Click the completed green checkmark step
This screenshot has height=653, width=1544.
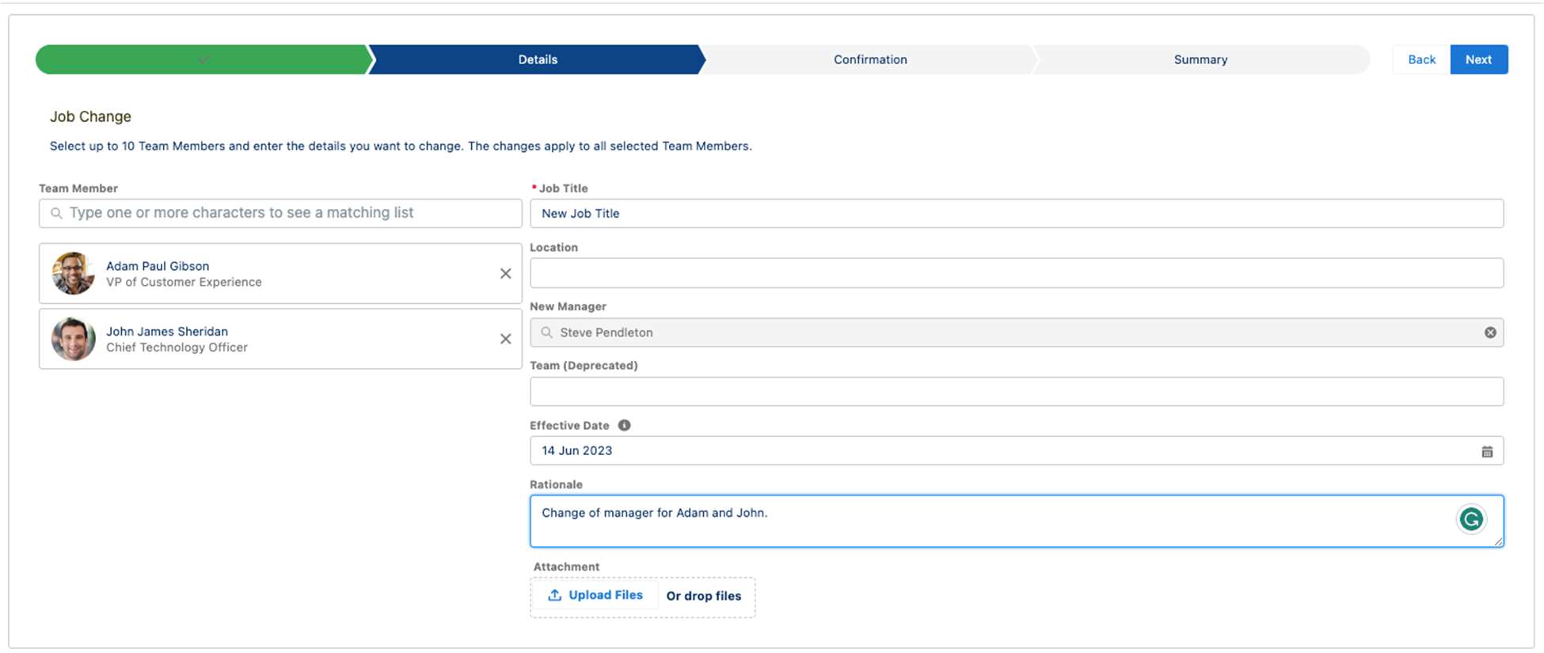203,60
